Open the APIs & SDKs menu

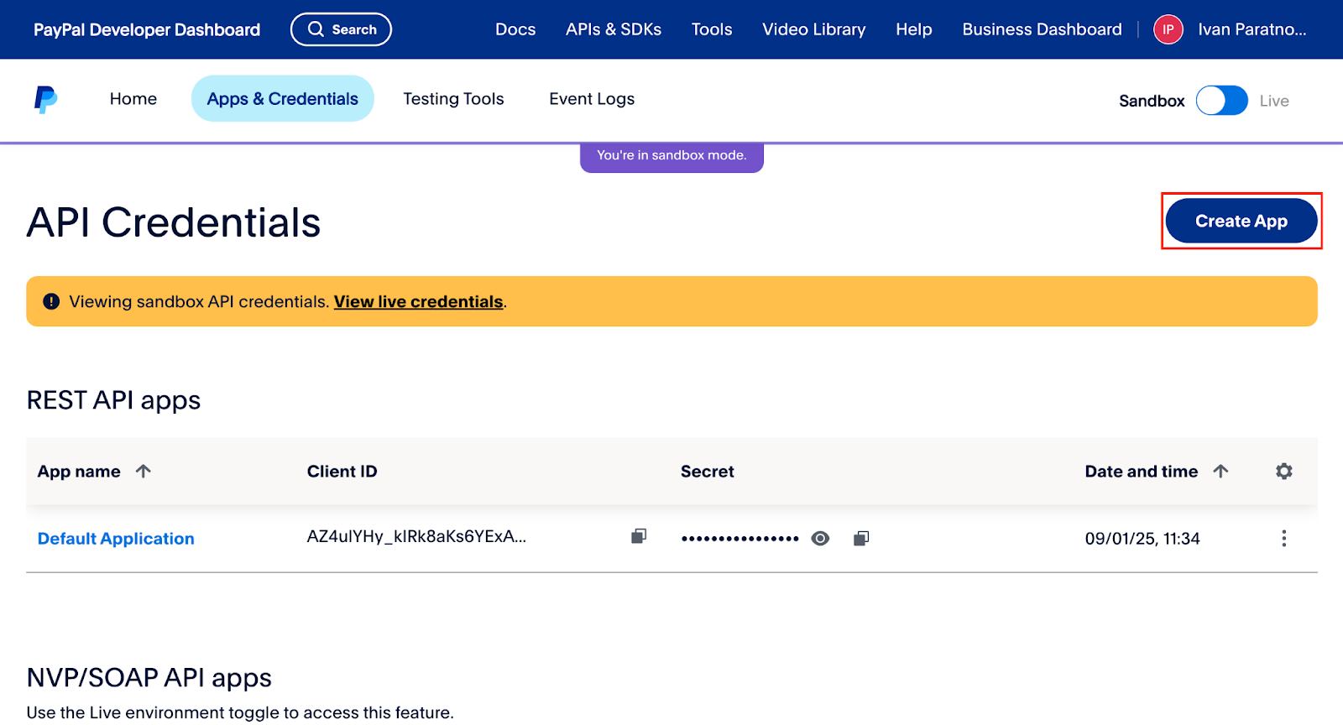tap(613, 29)
